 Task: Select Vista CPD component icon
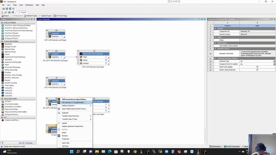tap(3, 93)
